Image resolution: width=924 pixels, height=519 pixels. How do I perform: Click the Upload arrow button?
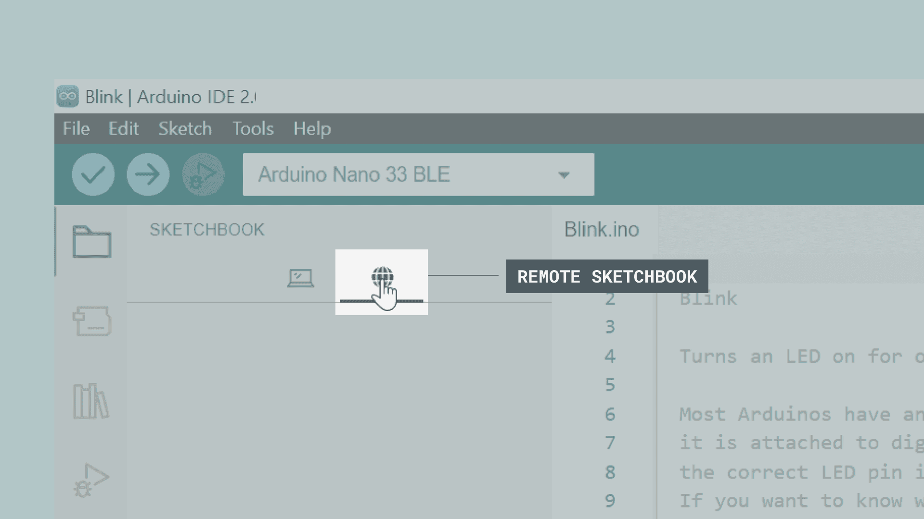pyautogui.click(x=148, y=174)
